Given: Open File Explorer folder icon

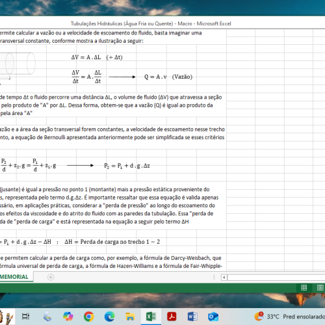Looking at the screenshot, I should point(130,317).
